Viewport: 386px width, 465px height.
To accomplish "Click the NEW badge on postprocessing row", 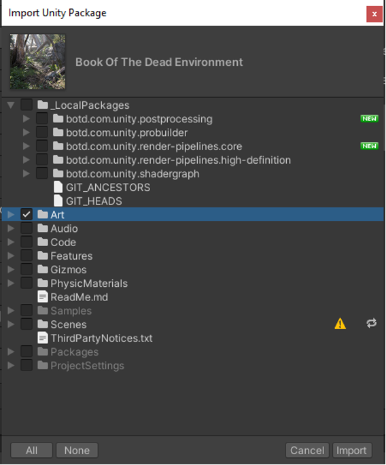I will (370, 118).
